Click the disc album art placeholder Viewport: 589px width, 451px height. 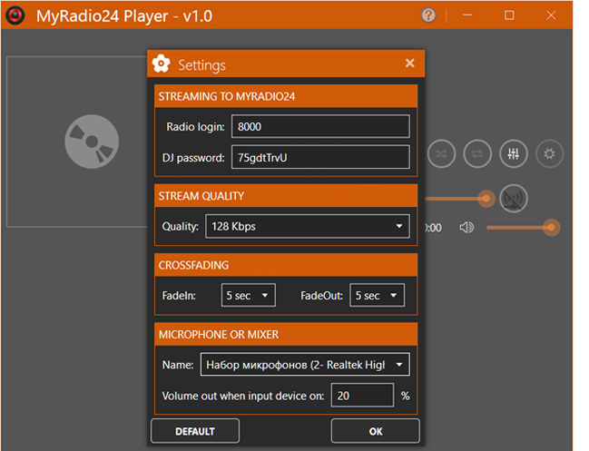[93, 141]
